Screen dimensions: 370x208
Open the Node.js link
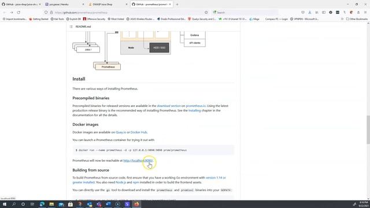(x=121, y=183)
